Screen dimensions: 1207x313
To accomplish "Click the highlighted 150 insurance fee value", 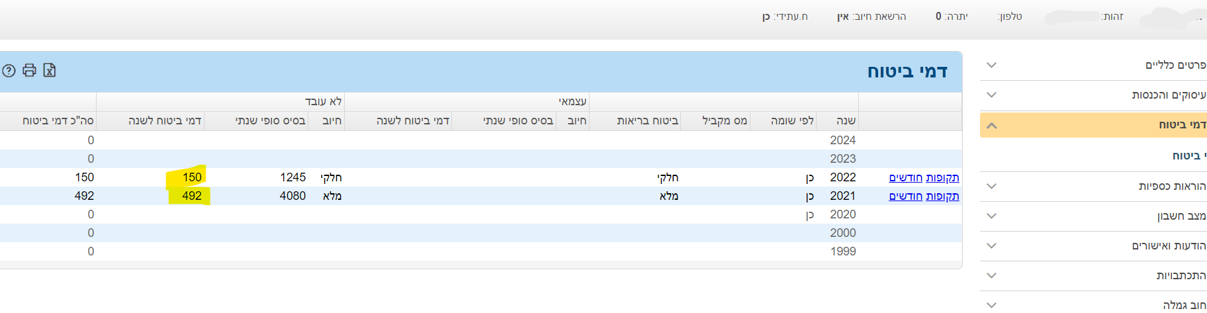I will tap(192, 177).
